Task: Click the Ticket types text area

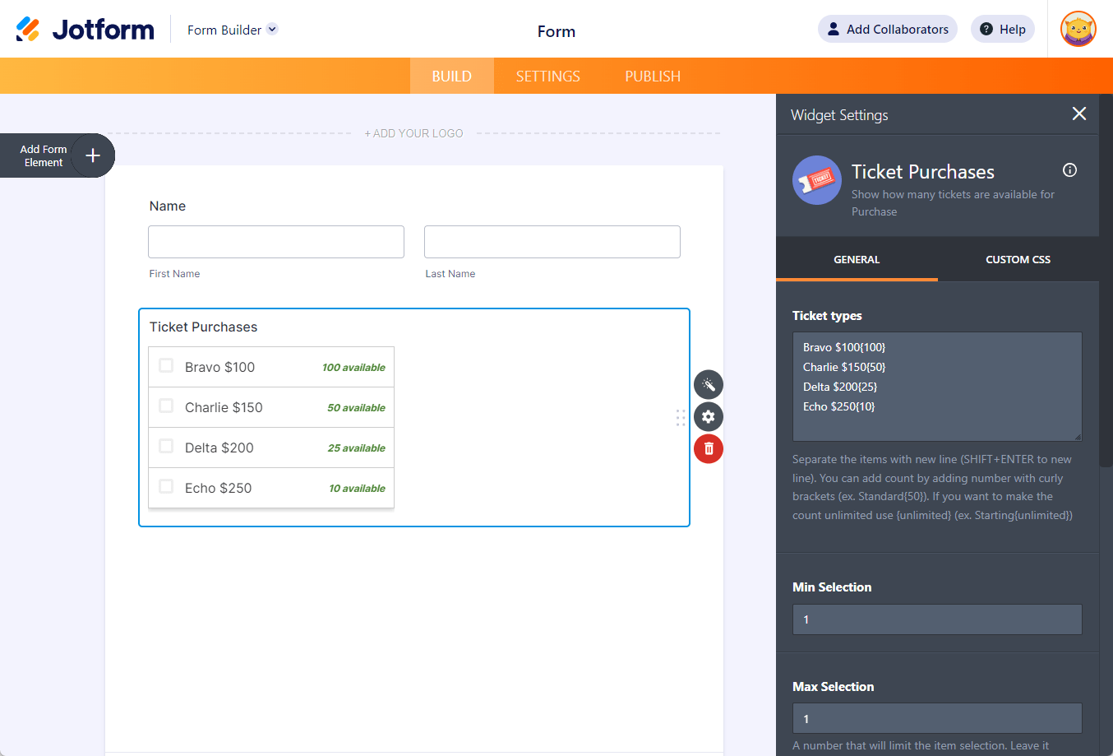Action: pos(937,387)
